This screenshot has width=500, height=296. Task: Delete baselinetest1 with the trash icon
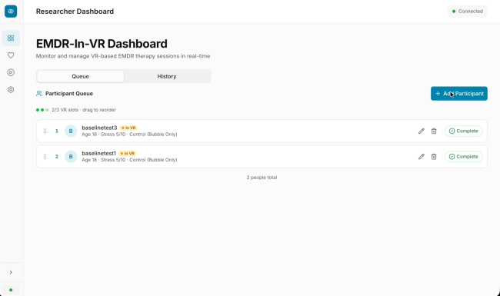(434, 156)
